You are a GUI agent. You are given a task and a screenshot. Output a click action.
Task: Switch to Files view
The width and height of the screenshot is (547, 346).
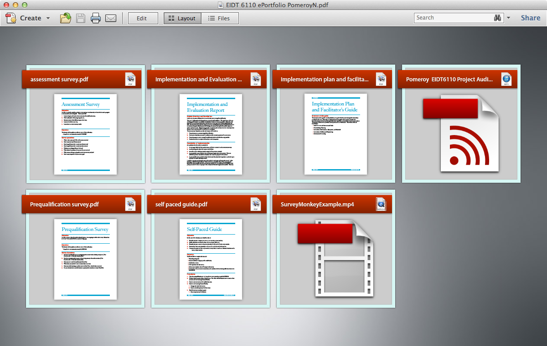pyautogui.click(x=219, y=18)
